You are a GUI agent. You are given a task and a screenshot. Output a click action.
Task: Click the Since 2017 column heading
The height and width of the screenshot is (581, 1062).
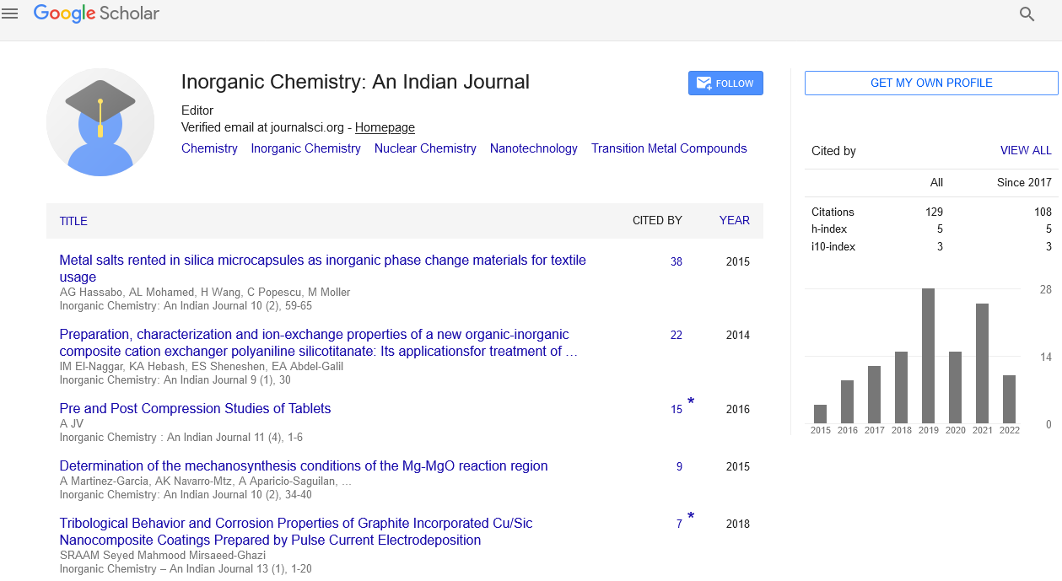1024,182
